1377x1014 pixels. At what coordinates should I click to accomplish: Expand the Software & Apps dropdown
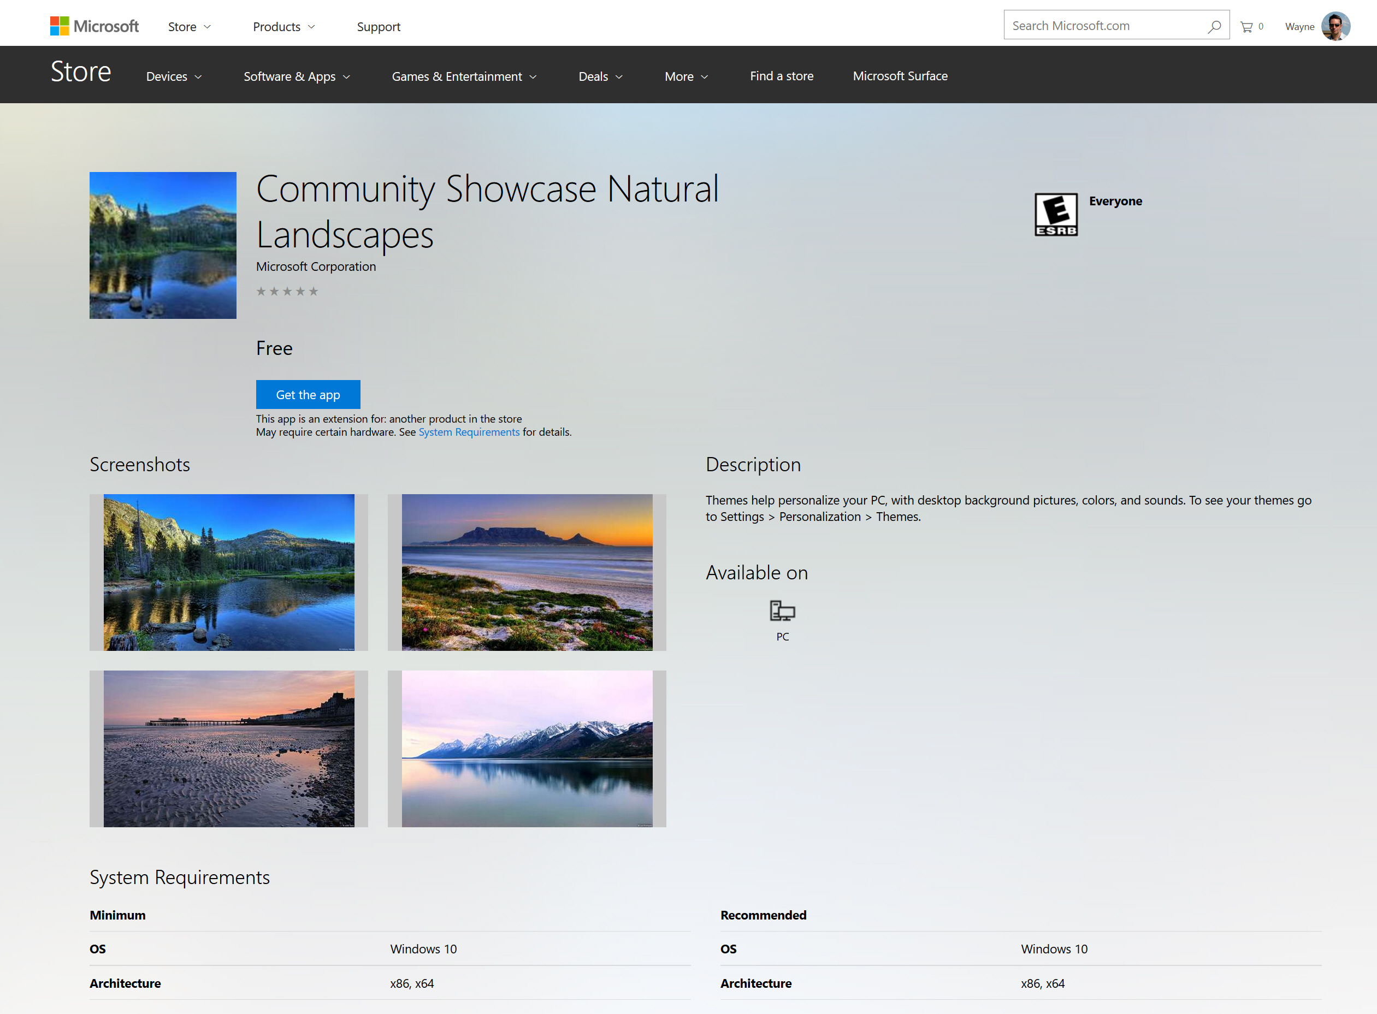[x=297, y=75]
